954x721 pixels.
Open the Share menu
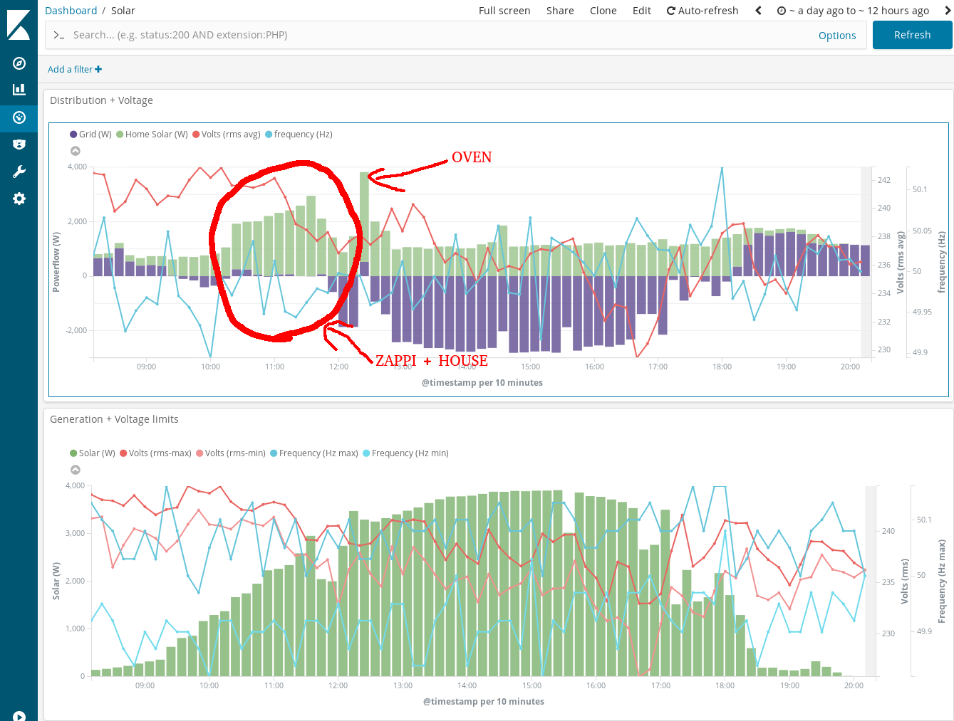point(560,11)
